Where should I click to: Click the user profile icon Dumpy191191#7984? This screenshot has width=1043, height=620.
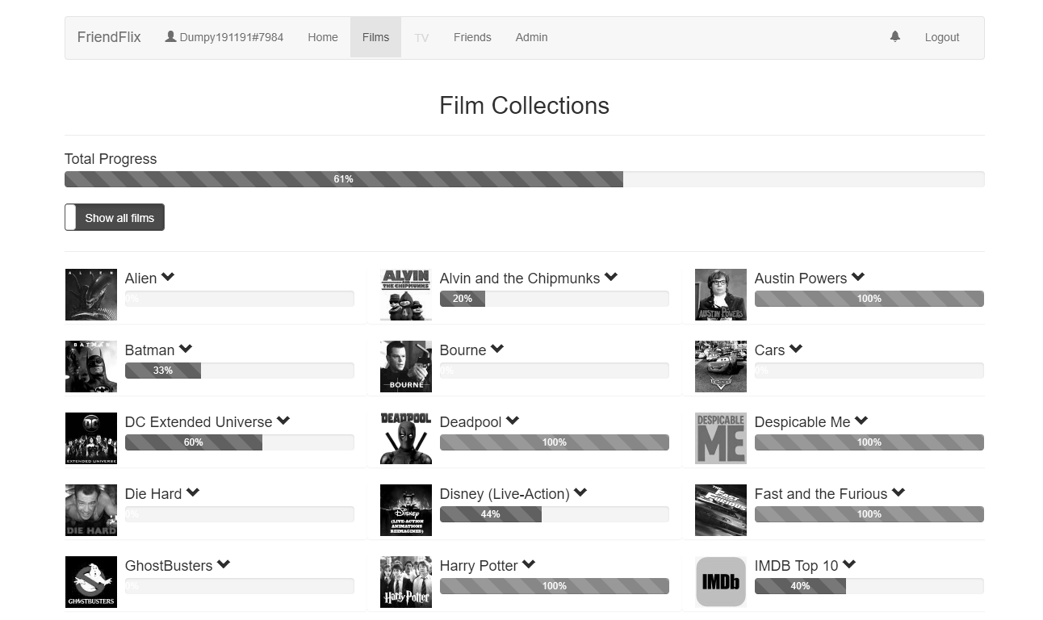(x=170, y=36)
